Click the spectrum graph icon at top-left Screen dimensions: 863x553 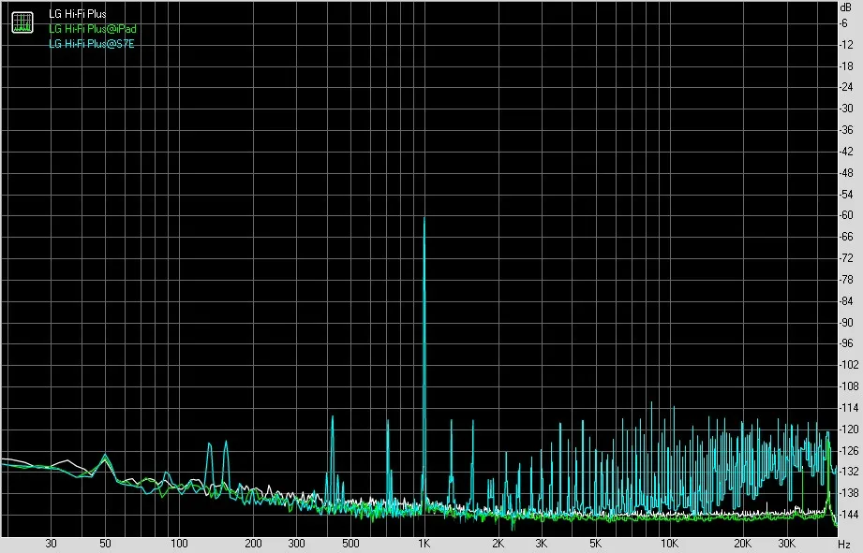point(22,22)
